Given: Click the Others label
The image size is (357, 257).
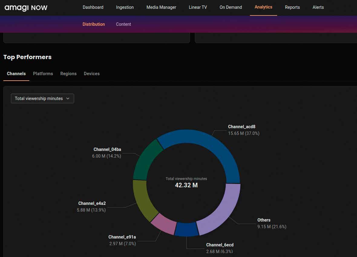Looking at the screenshot, I should tap(264, 220).
